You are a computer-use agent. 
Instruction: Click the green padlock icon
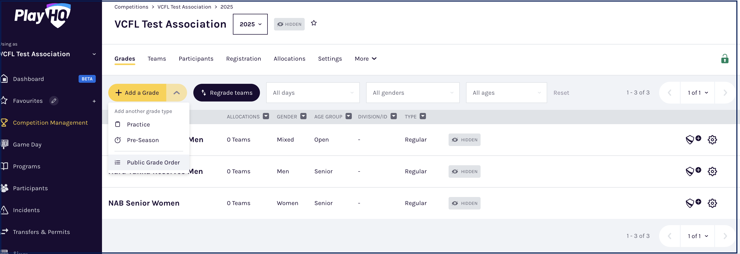point(724,59)
